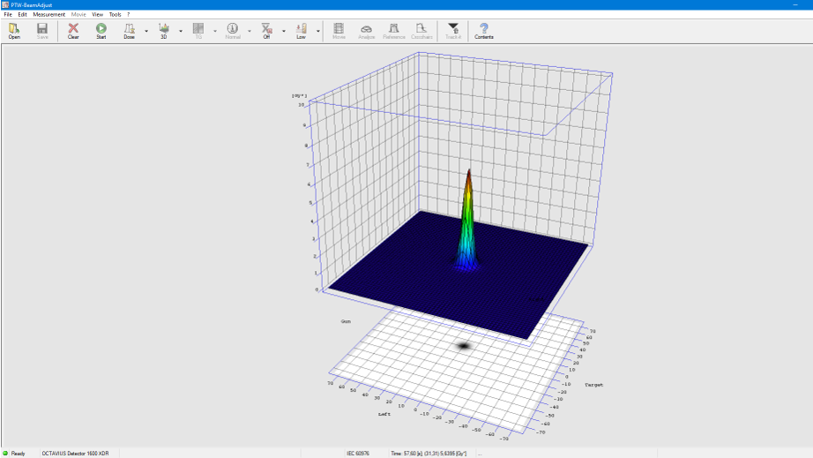Click the 'Left' axis label on plot
Screen dimensions: 813x458
384,414
